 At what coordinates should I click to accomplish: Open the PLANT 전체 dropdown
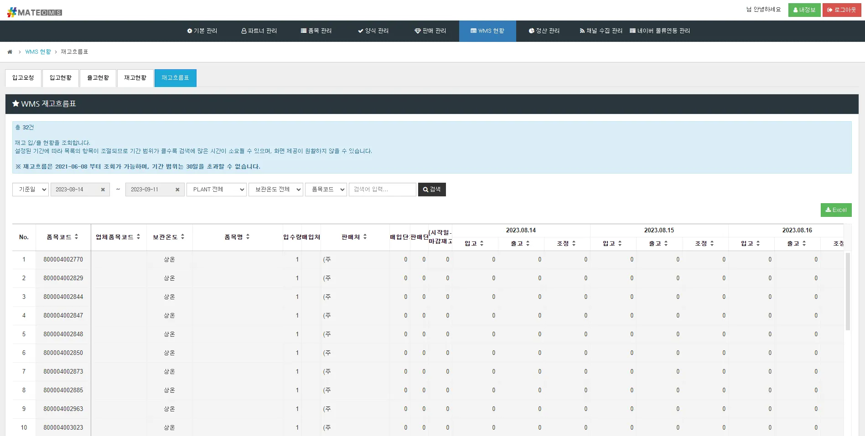coord(217,190)
